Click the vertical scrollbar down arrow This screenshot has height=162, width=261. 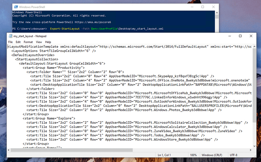254,146
